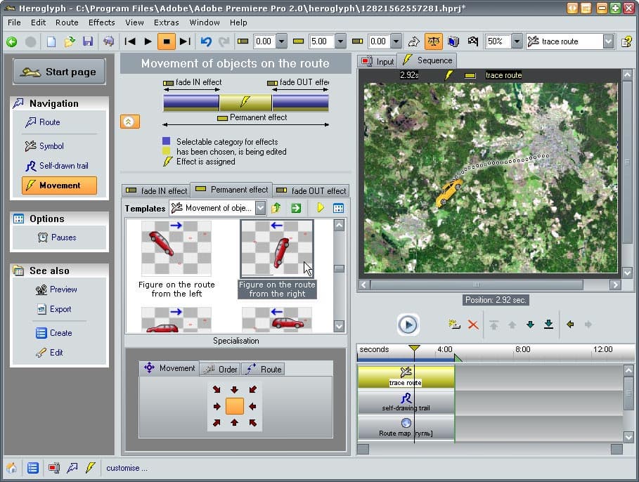This screenshot has height=482, width=639.
Task: Open the Route specialisation tab
Action: click(264, 369)
